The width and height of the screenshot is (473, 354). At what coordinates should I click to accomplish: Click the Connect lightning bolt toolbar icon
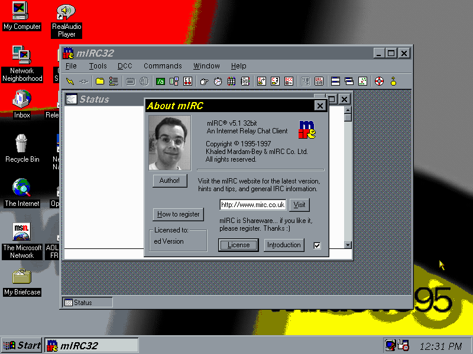coord(70,81)
